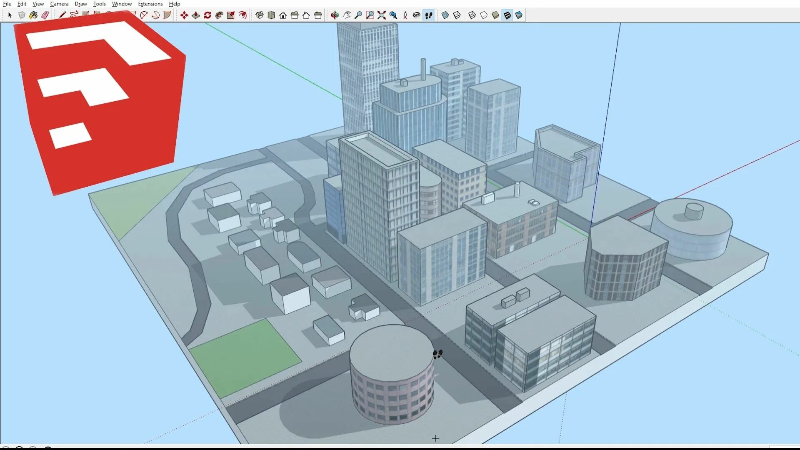Activate the Zoom magnifier tool
This screenshot has width=800, height=450.
tap(358, 15)
